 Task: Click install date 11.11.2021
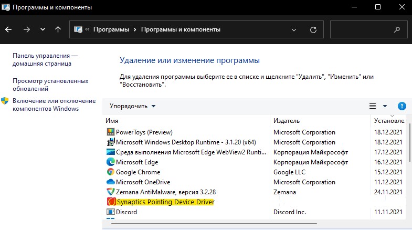tap(388, 212)
